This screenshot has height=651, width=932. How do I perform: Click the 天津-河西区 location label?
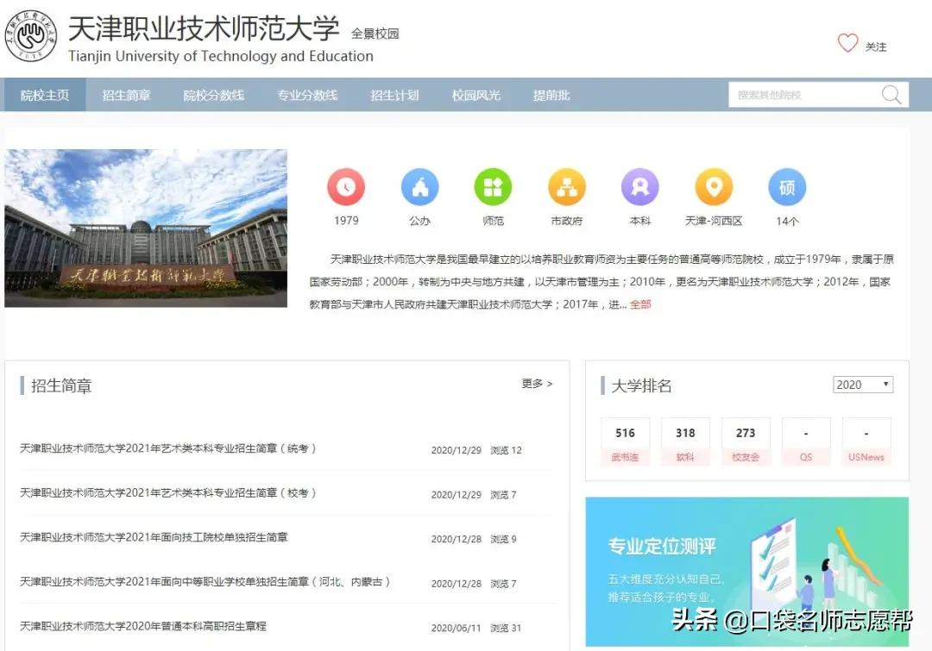714,221
